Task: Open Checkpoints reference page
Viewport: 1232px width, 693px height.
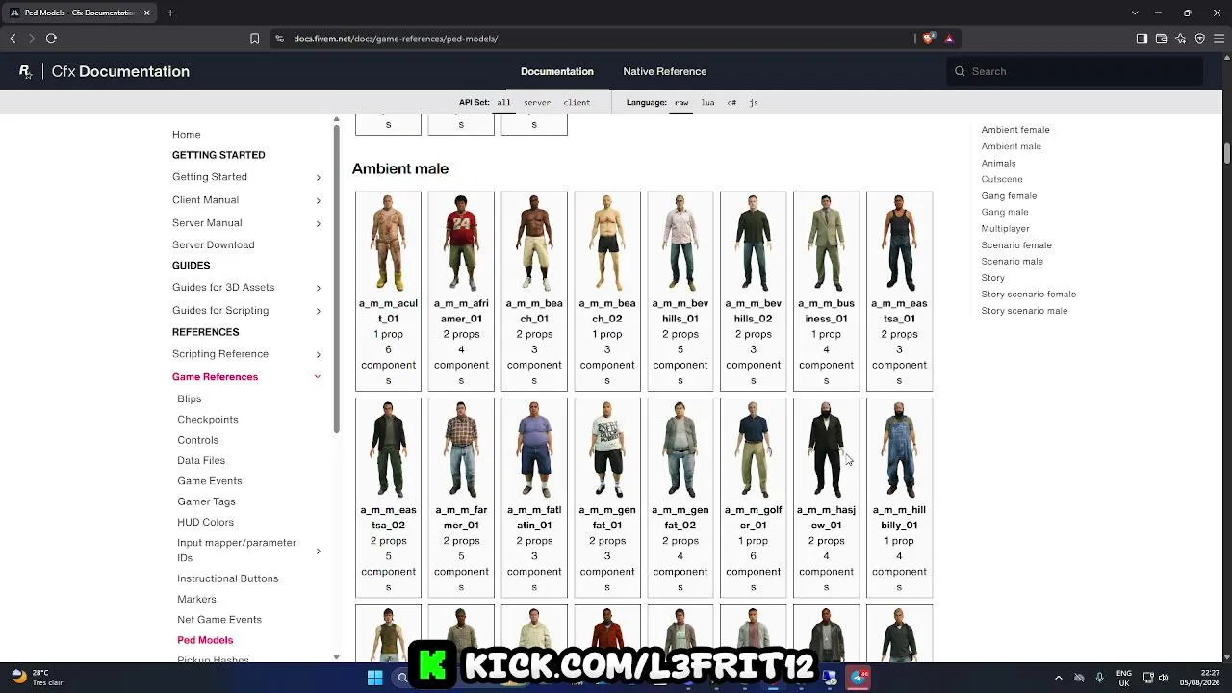Action: coord(208,420)
